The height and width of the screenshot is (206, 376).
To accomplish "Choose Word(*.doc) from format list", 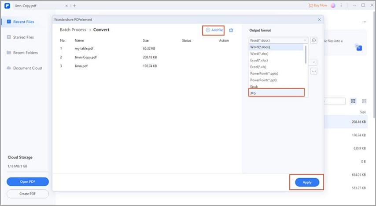I will 276,54.
